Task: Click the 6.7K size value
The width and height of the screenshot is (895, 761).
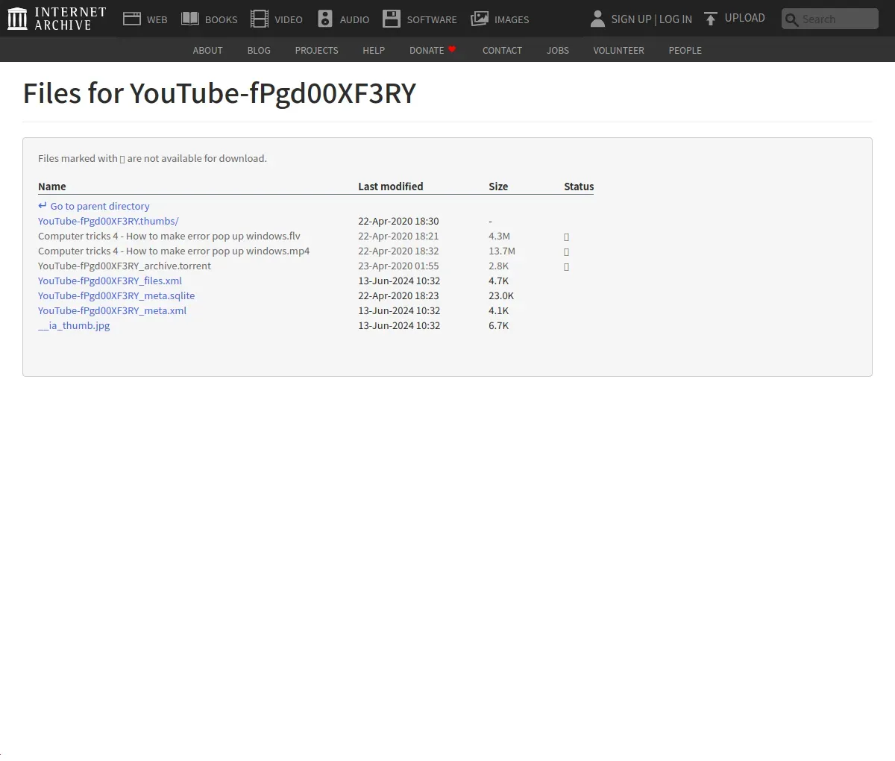Action: 498,325
